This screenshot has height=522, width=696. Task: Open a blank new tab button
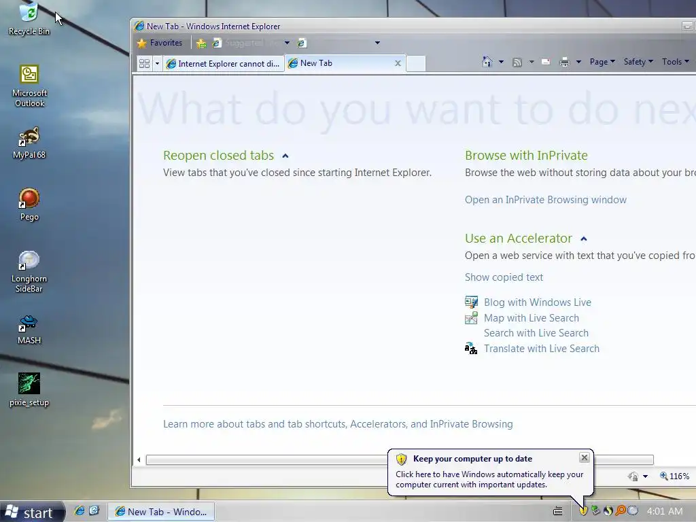coord(416,63)
